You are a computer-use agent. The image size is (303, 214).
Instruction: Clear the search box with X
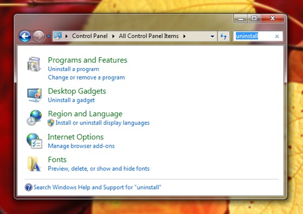coord(277,36)
